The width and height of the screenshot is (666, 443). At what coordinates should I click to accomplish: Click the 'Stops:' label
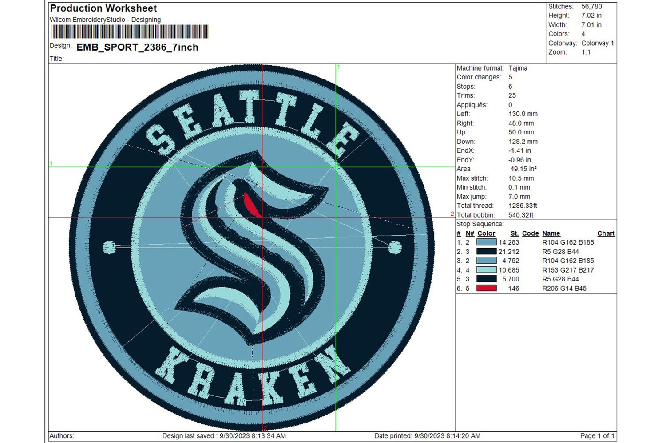pyautogui.click(x=466, y=87)
